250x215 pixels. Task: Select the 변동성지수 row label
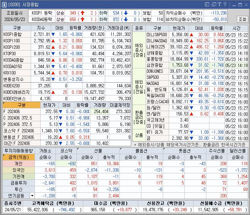(x=17, y=79)
